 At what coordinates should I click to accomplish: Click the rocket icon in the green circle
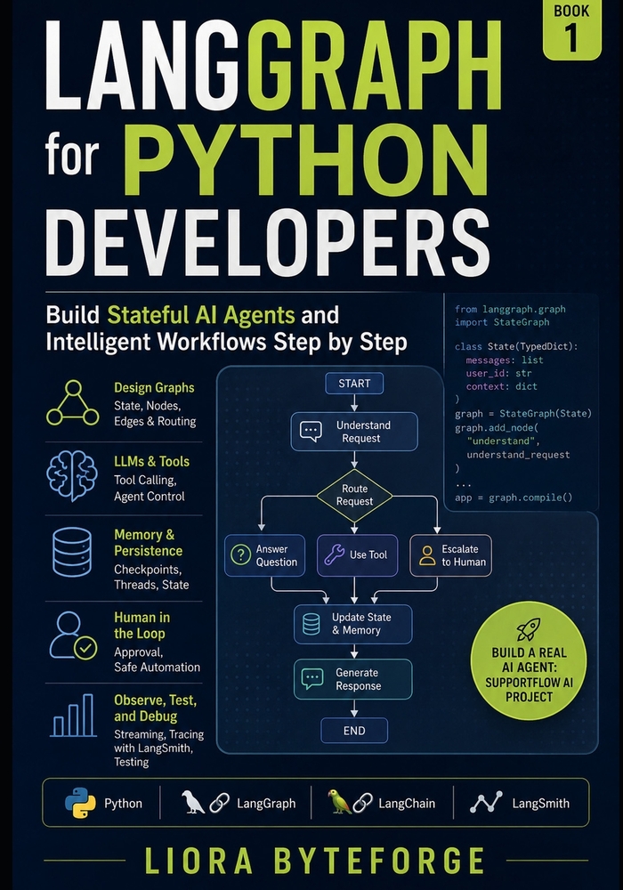click(529, 629)
